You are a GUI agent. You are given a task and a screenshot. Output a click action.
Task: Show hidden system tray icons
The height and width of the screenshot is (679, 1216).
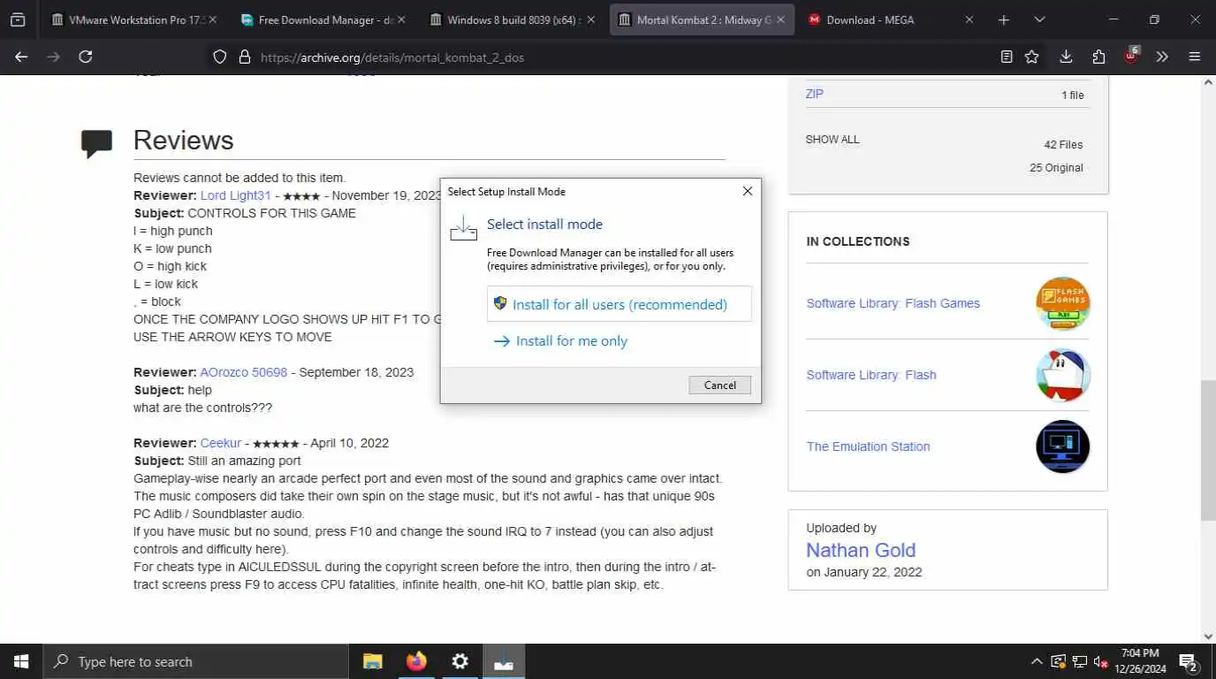pyautogui.click(x=1037, y=661)
